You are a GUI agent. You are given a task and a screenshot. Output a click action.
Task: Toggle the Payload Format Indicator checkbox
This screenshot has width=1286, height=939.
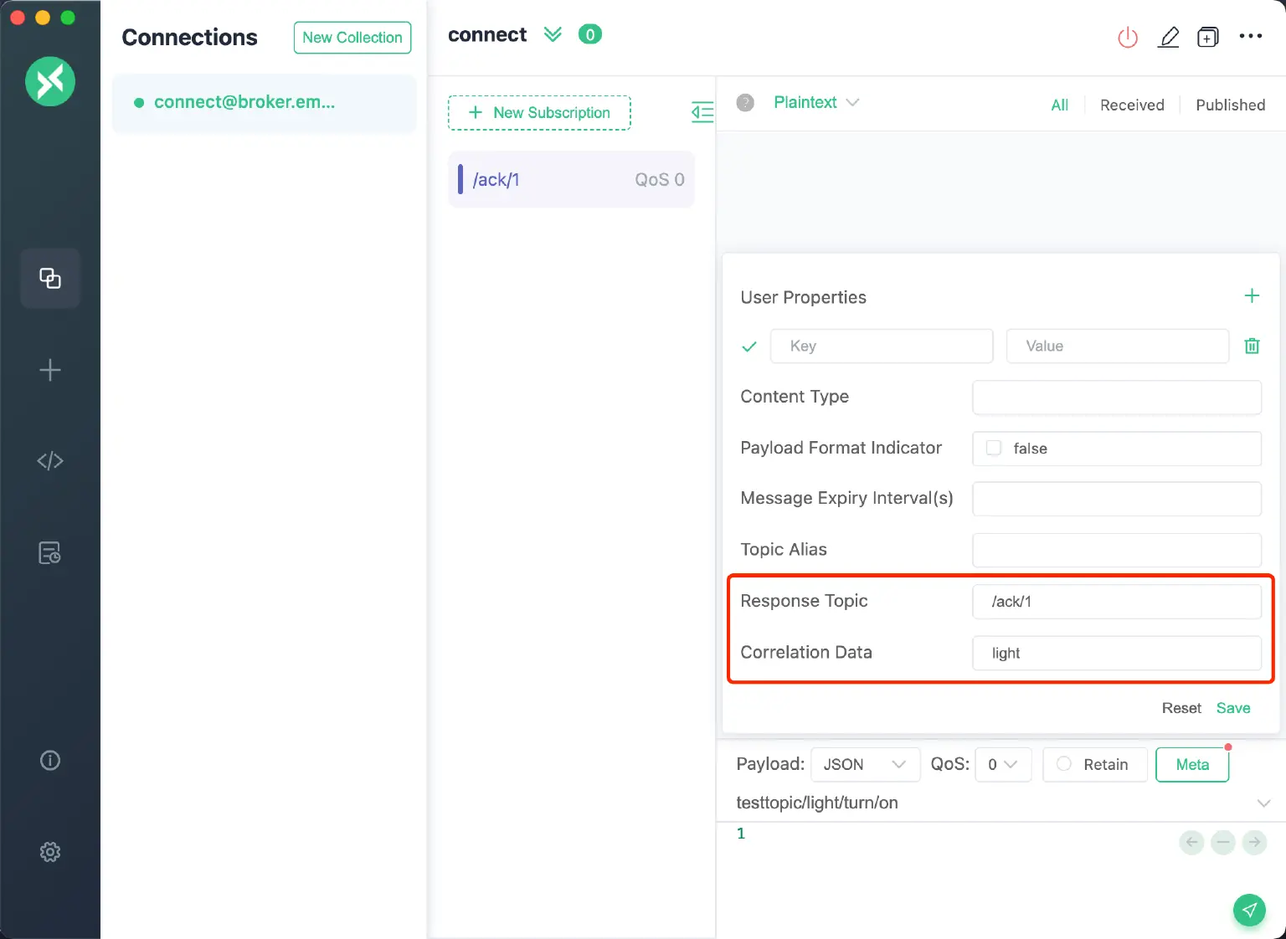993,449
